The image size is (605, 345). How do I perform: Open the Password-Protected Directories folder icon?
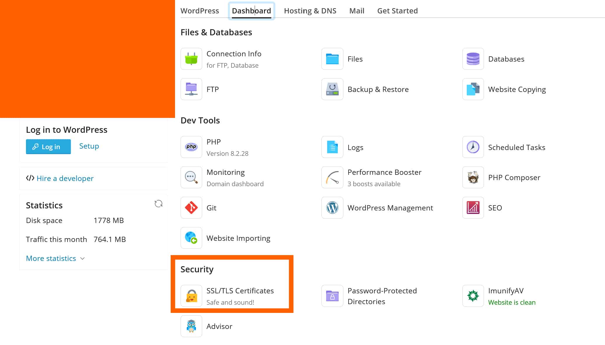pos(332,296)
